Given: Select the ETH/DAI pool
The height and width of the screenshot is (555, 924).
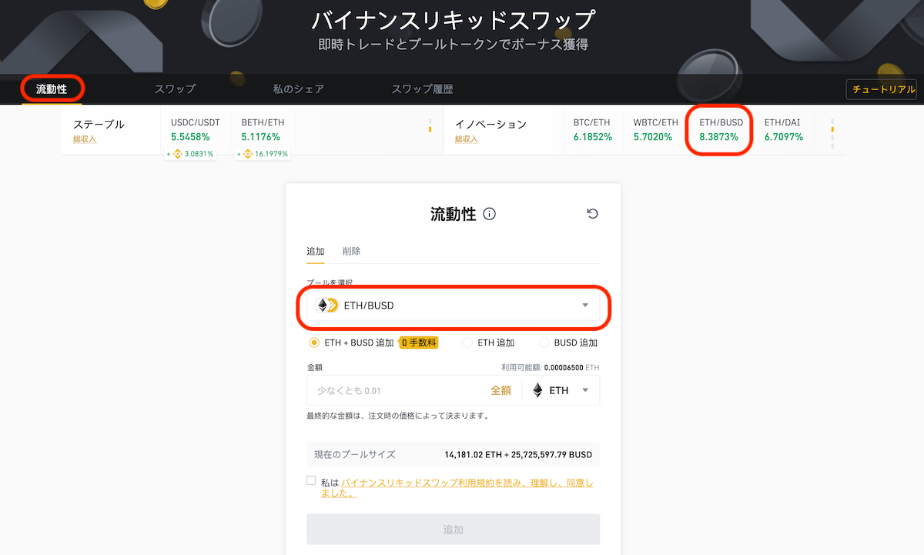Looking at the screenshot, I should tap(784, 129).
